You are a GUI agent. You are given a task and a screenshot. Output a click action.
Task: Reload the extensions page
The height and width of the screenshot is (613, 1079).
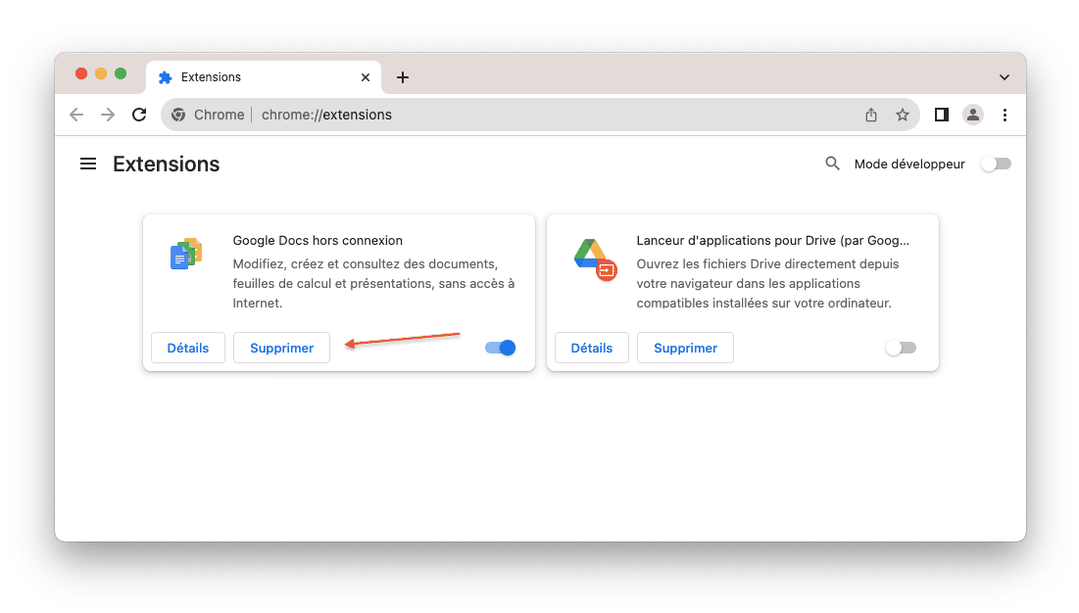[x=139, y=115]
